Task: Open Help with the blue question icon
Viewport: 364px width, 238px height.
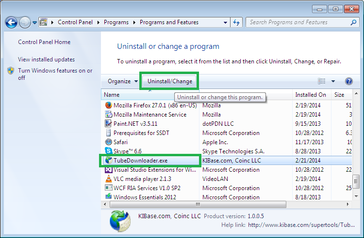Action: coord(348,81)
